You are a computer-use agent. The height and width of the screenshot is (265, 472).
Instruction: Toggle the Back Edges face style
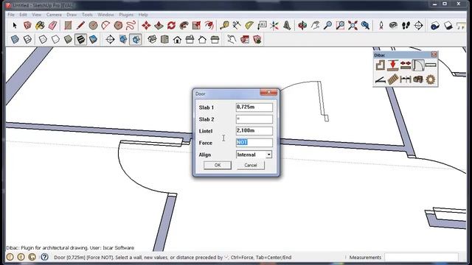27,39
